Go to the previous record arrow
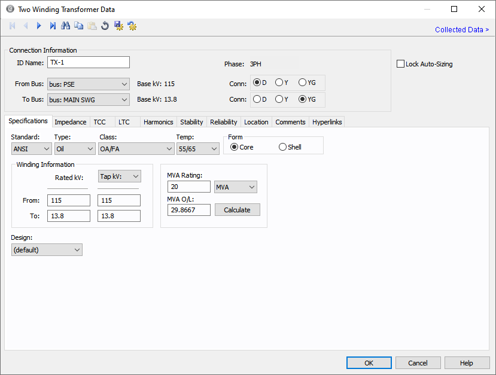The image size is (496, 375). coord(26,26)
